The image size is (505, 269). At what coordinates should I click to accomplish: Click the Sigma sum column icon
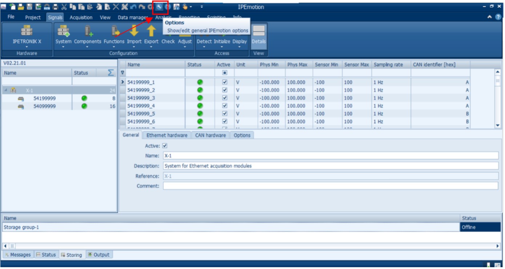(111, 73)
